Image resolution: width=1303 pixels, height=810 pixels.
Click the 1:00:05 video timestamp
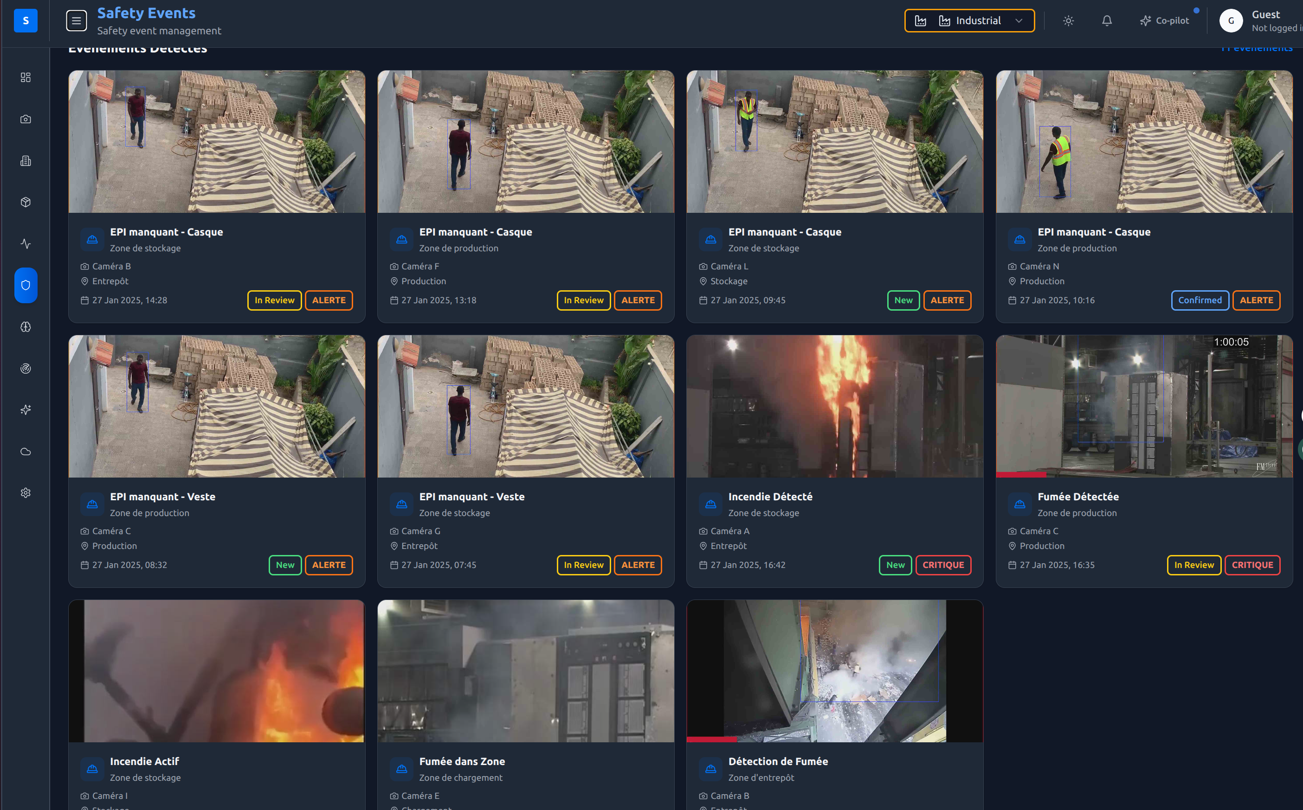1231,342
